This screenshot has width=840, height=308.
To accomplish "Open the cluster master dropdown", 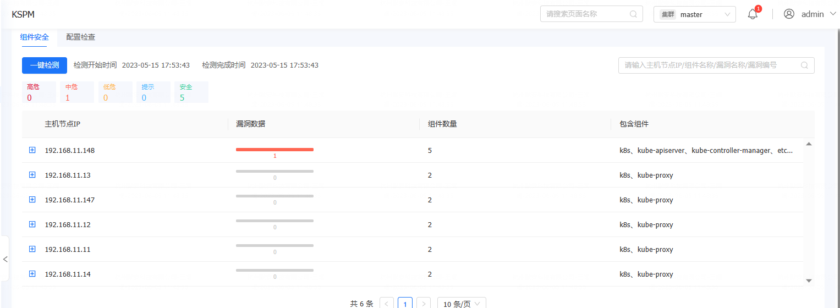I will (694, 14).
